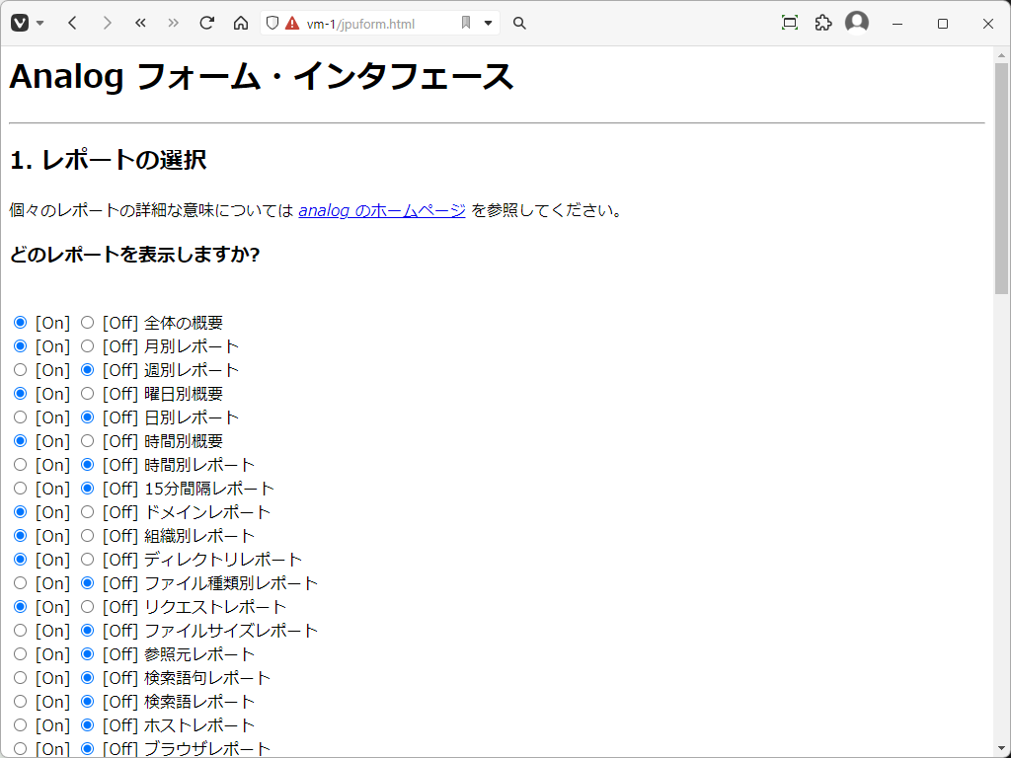Turn On 15分間隔レポート
Screen dimensions: 1011x758
[x=20, y=488]
